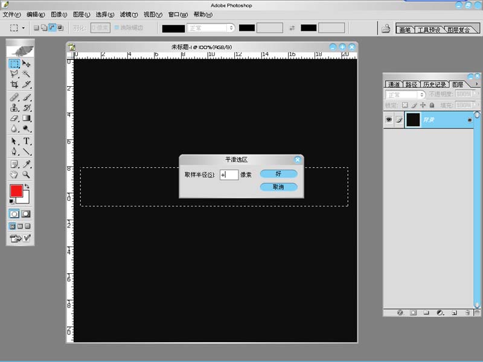The image size is (483, 362).
Task: Select the Move tool
Action: (x=27, y=63)
